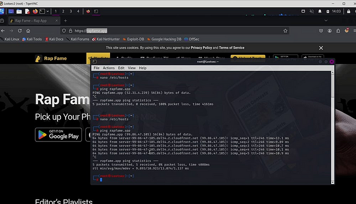Switch to workspace 2
Viewport: 356px width, 204px height.
click(63, 11)
